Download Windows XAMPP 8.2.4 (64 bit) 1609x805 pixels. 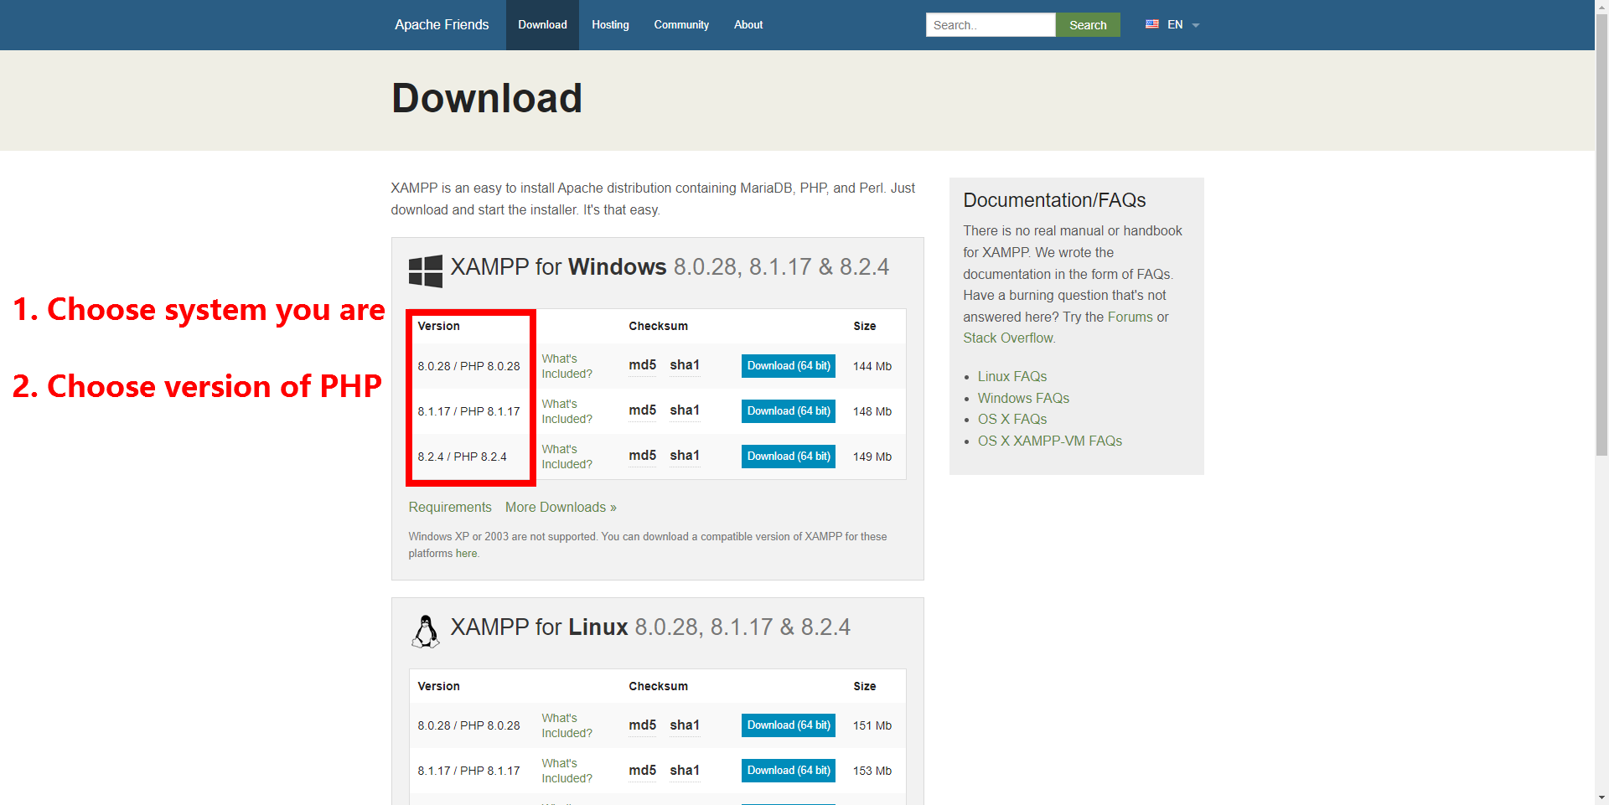pyautogui.click(x=789, y=457)
